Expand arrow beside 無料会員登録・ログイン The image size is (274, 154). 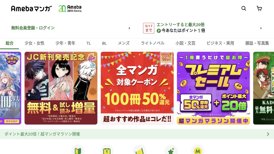click(129, 28)
